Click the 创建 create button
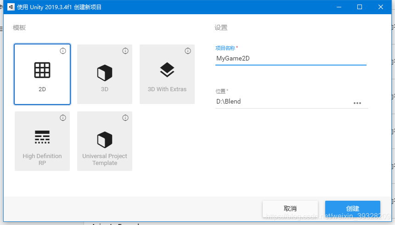The image size is (395, 225). tap(352, 209)
